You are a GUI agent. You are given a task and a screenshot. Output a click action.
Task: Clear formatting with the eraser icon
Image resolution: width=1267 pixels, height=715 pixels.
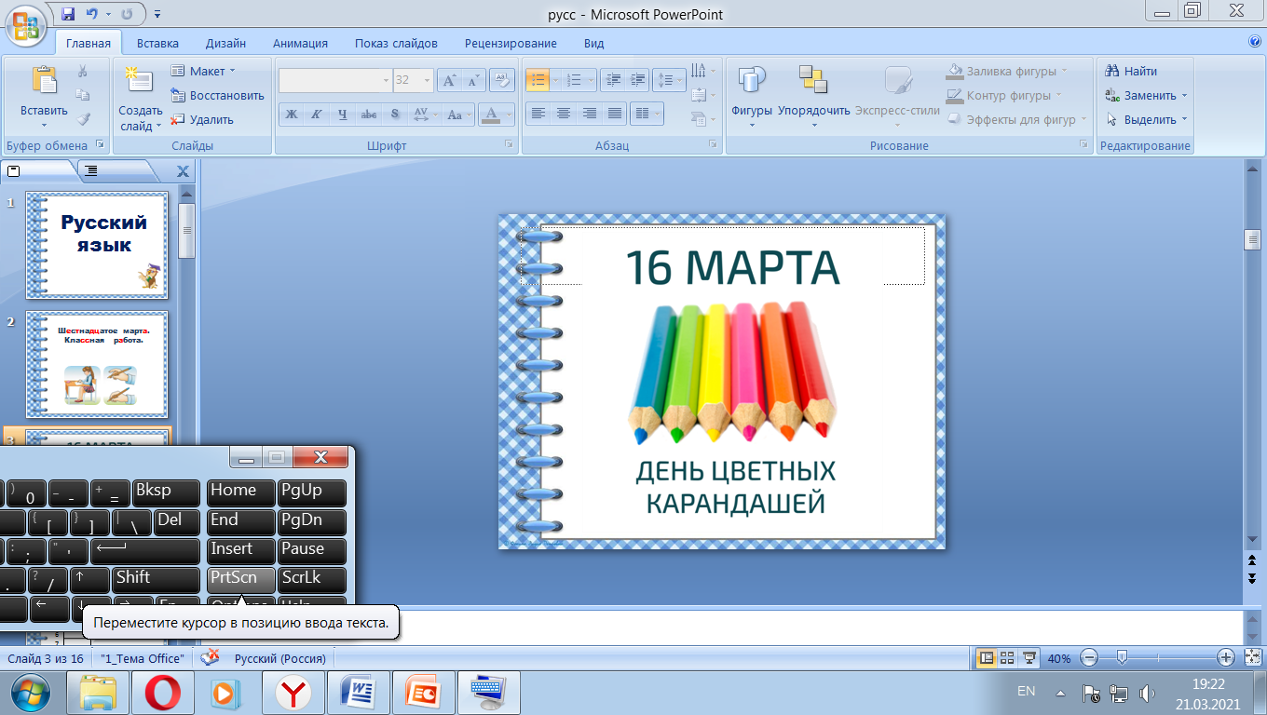pyautogui.click(x=502, y=81)
